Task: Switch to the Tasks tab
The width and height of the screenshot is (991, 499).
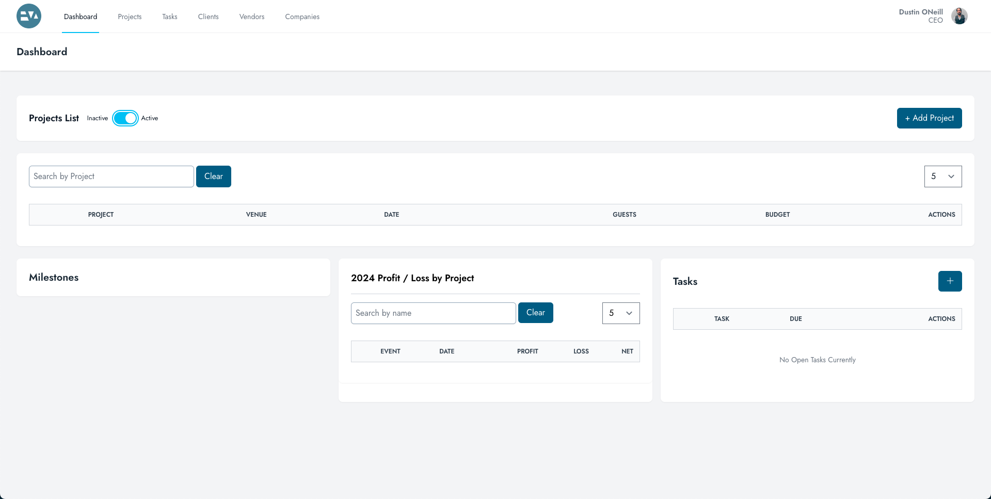Action: (169, 17)
